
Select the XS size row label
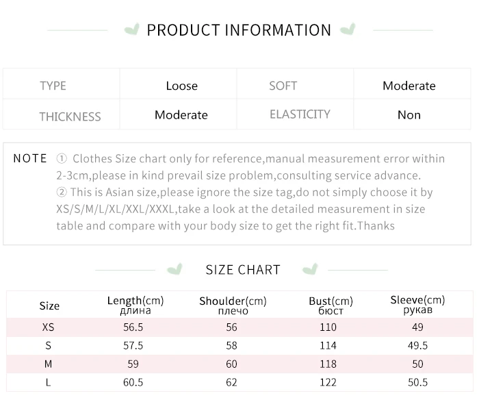(48, 327)
